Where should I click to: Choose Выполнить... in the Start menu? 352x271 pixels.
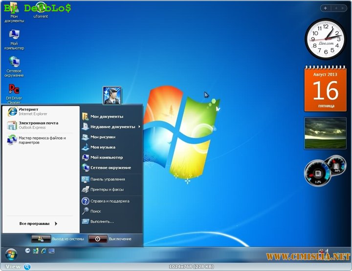tap(102, 221)
